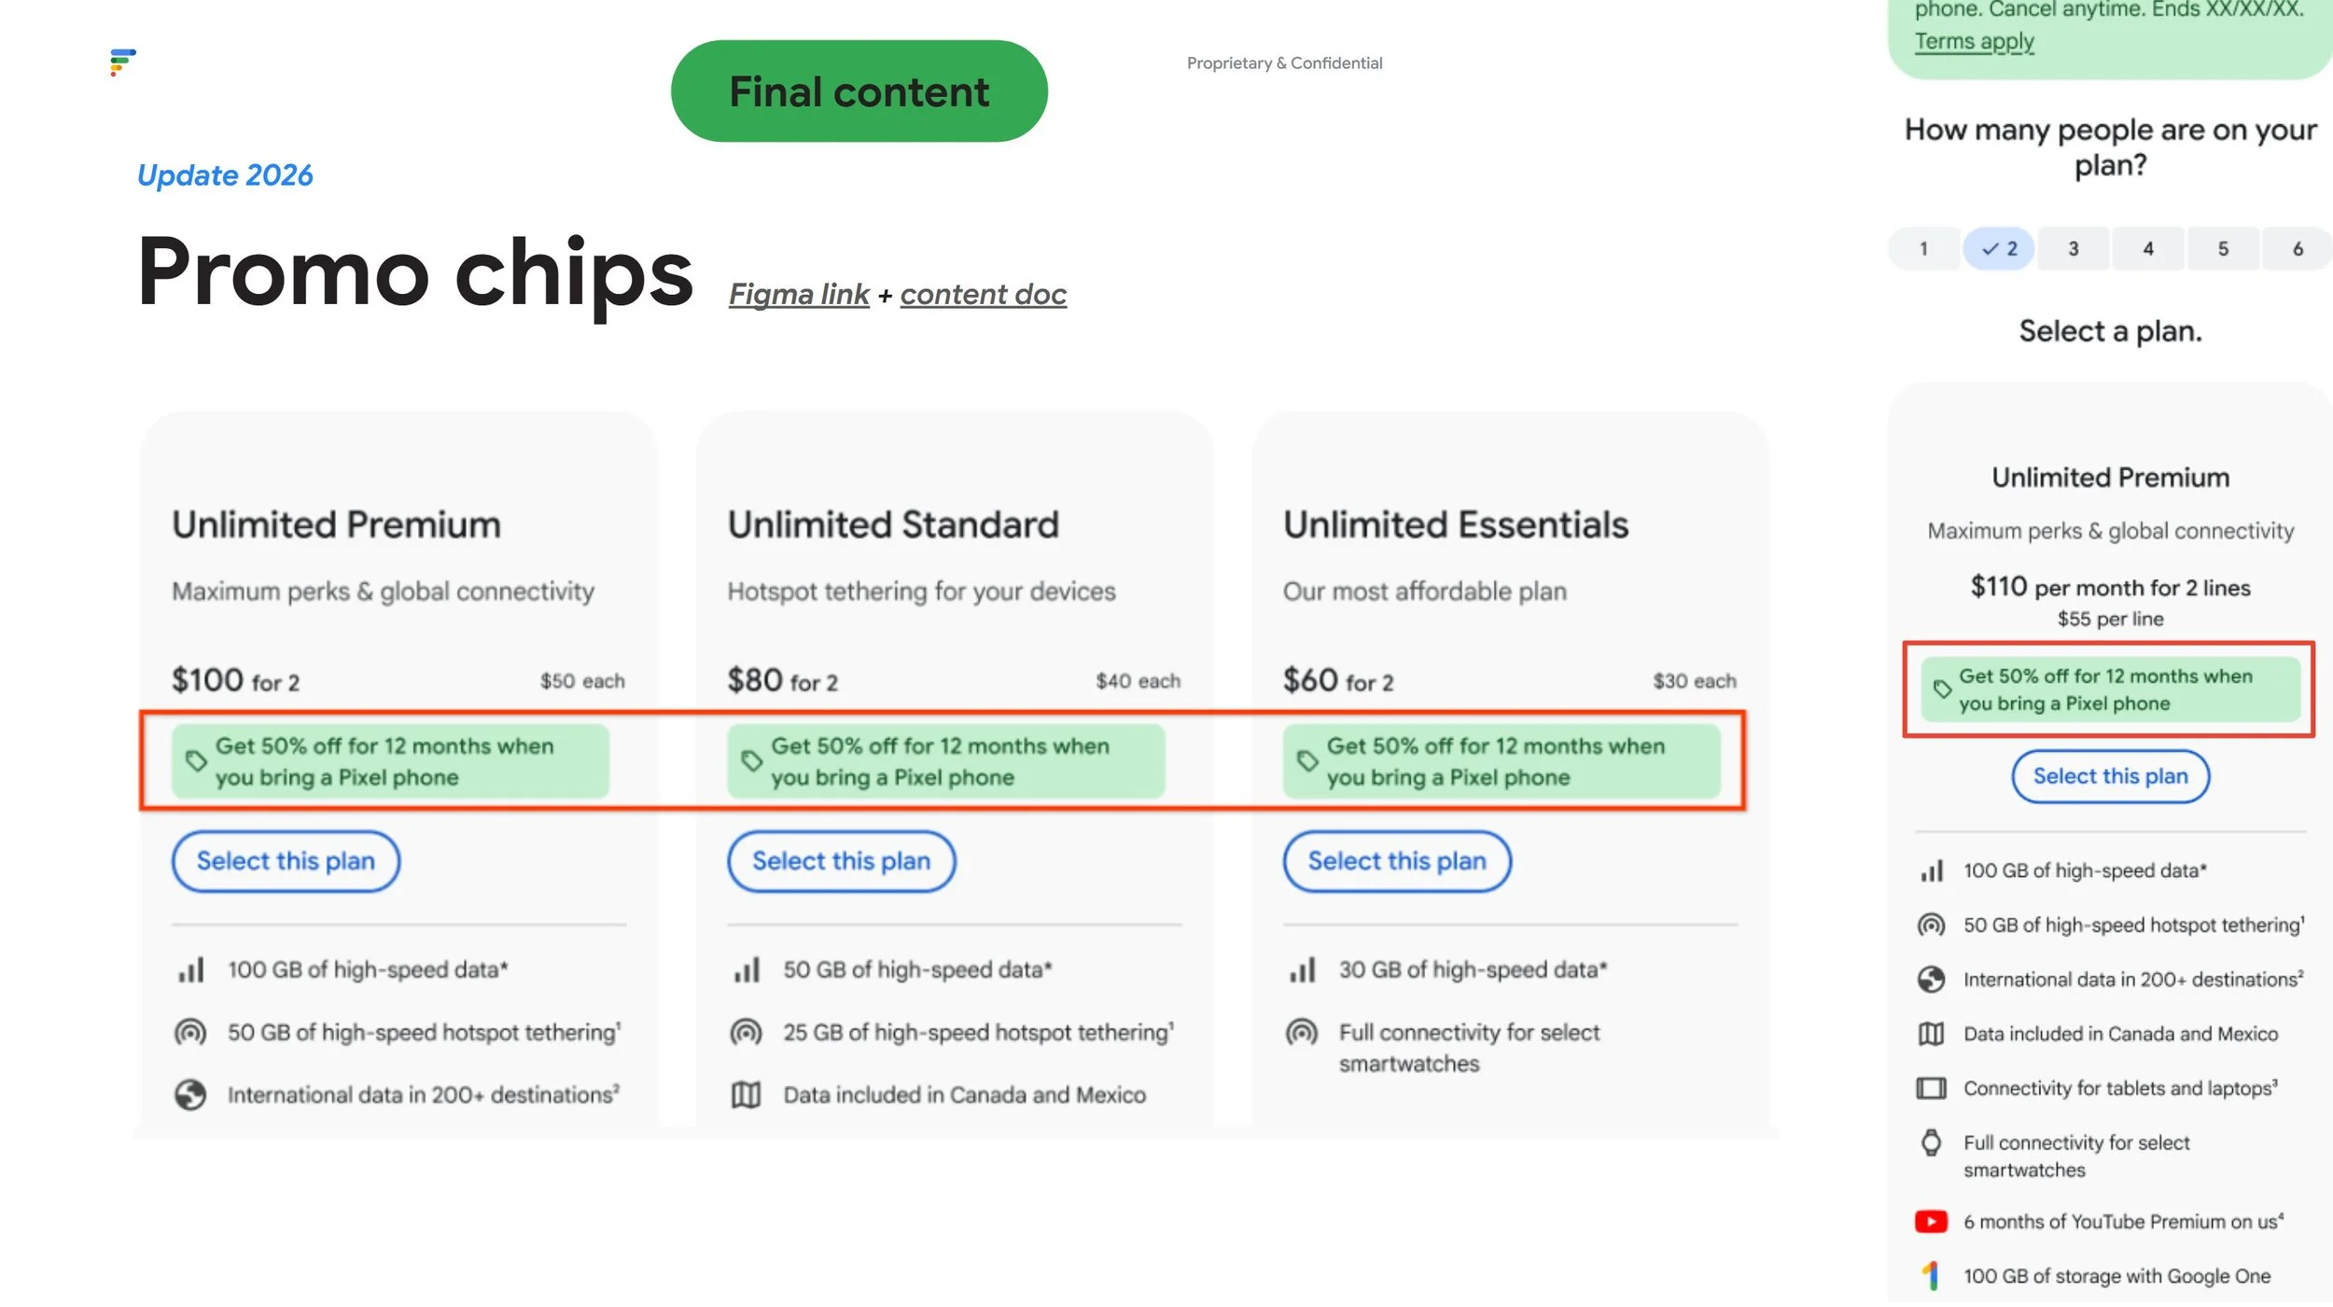
Task: Open the Figma link
Action: (799, 294)
